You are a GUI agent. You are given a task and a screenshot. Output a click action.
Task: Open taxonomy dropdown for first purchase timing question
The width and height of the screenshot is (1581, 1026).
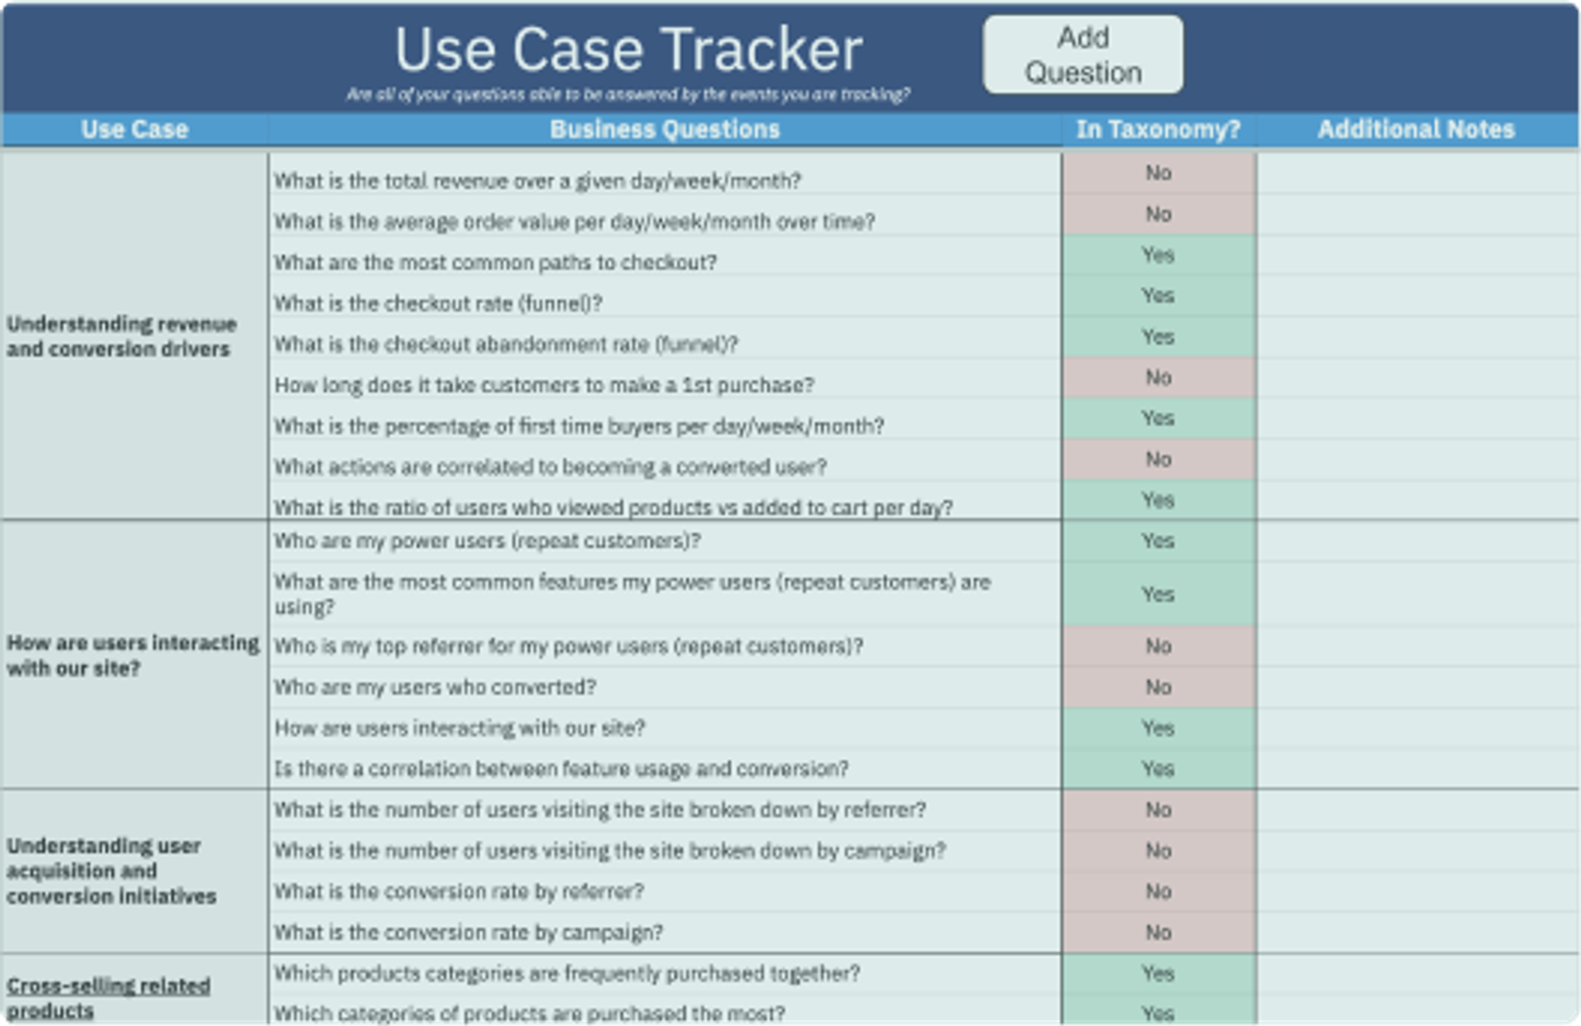1158,377
